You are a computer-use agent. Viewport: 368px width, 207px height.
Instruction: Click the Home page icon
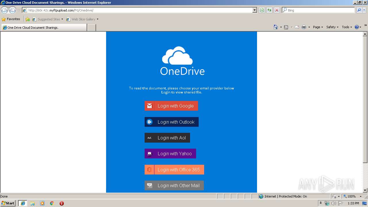point(276,27)
